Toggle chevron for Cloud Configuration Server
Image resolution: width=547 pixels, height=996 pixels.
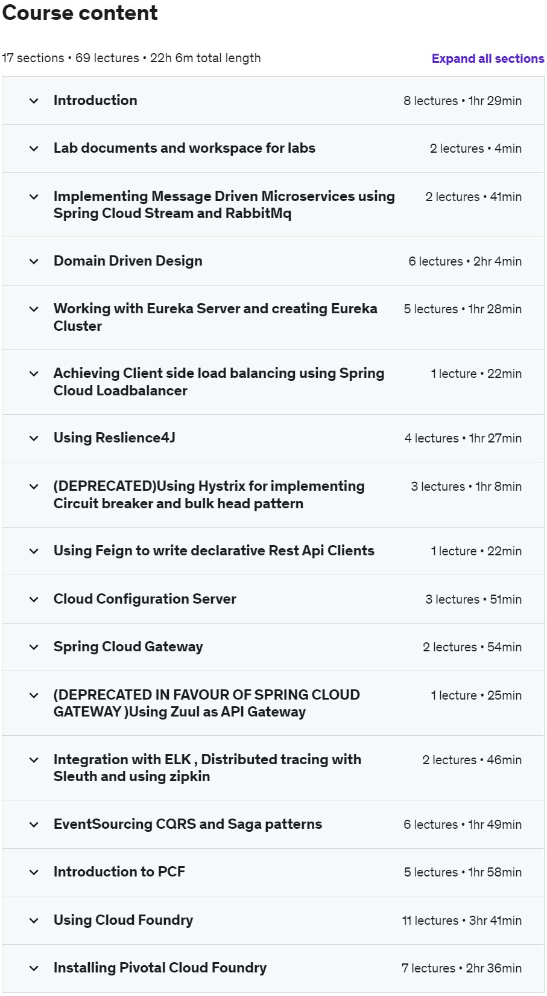34,599
